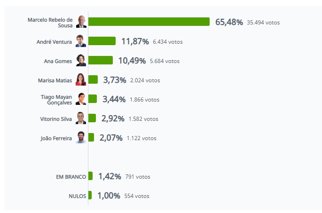Image resolution: width=322 pixels, height=213 pixels.
Task: Select Ana Gomes's candidate photo
Action: [81, 61]
